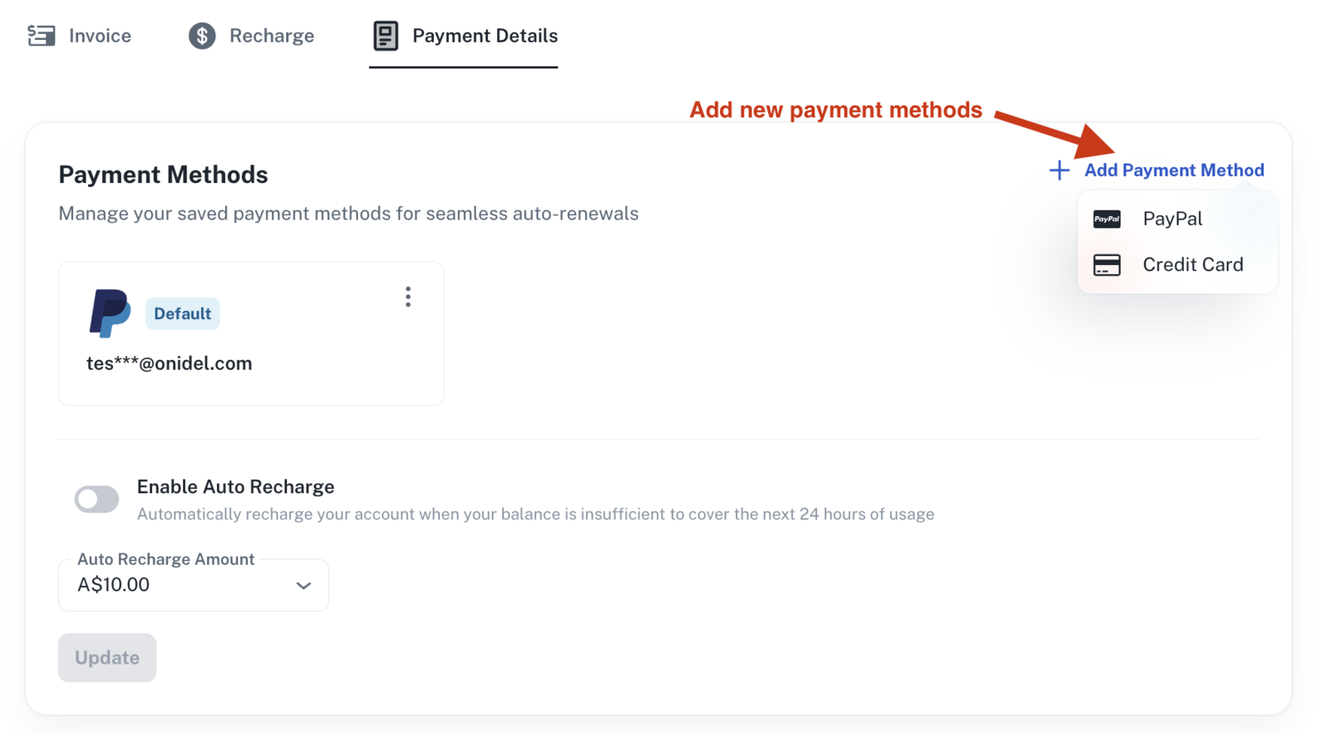The image size is (1330, 735).
Task: Click the Update button
Action: (x=107, y=658)
